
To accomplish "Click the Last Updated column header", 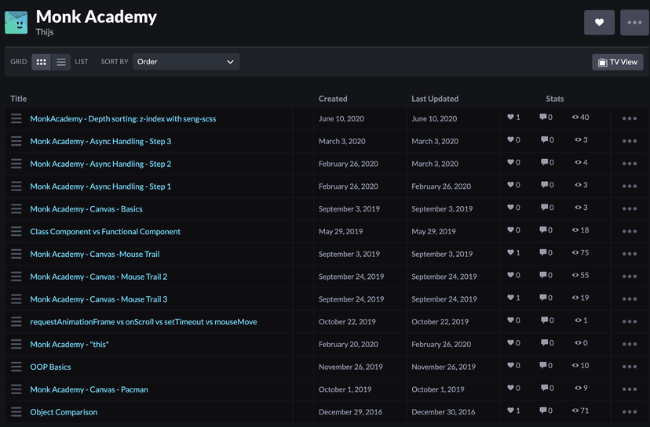I will click(435, 99).
